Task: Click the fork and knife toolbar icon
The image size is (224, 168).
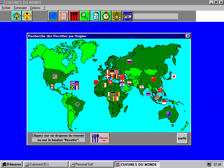Action: pyautogui.click(x=74, y=16)
